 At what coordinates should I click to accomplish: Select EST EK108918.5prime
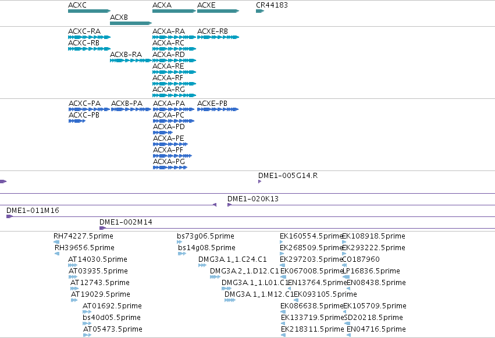pyautogui.click(x=344, y=242)
